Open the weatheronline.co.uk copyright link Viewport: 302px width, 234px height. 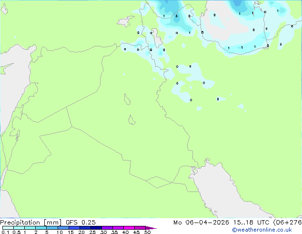(x=262, y=230)
